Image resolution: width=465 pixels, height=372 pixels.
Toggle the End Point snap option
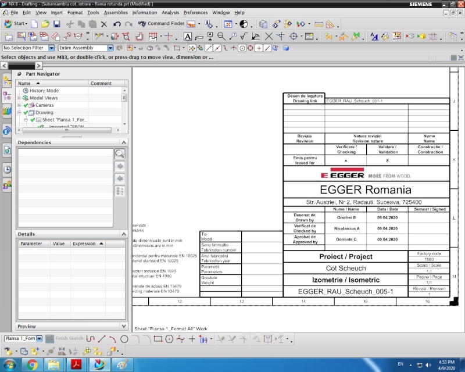tap(209, 48)
